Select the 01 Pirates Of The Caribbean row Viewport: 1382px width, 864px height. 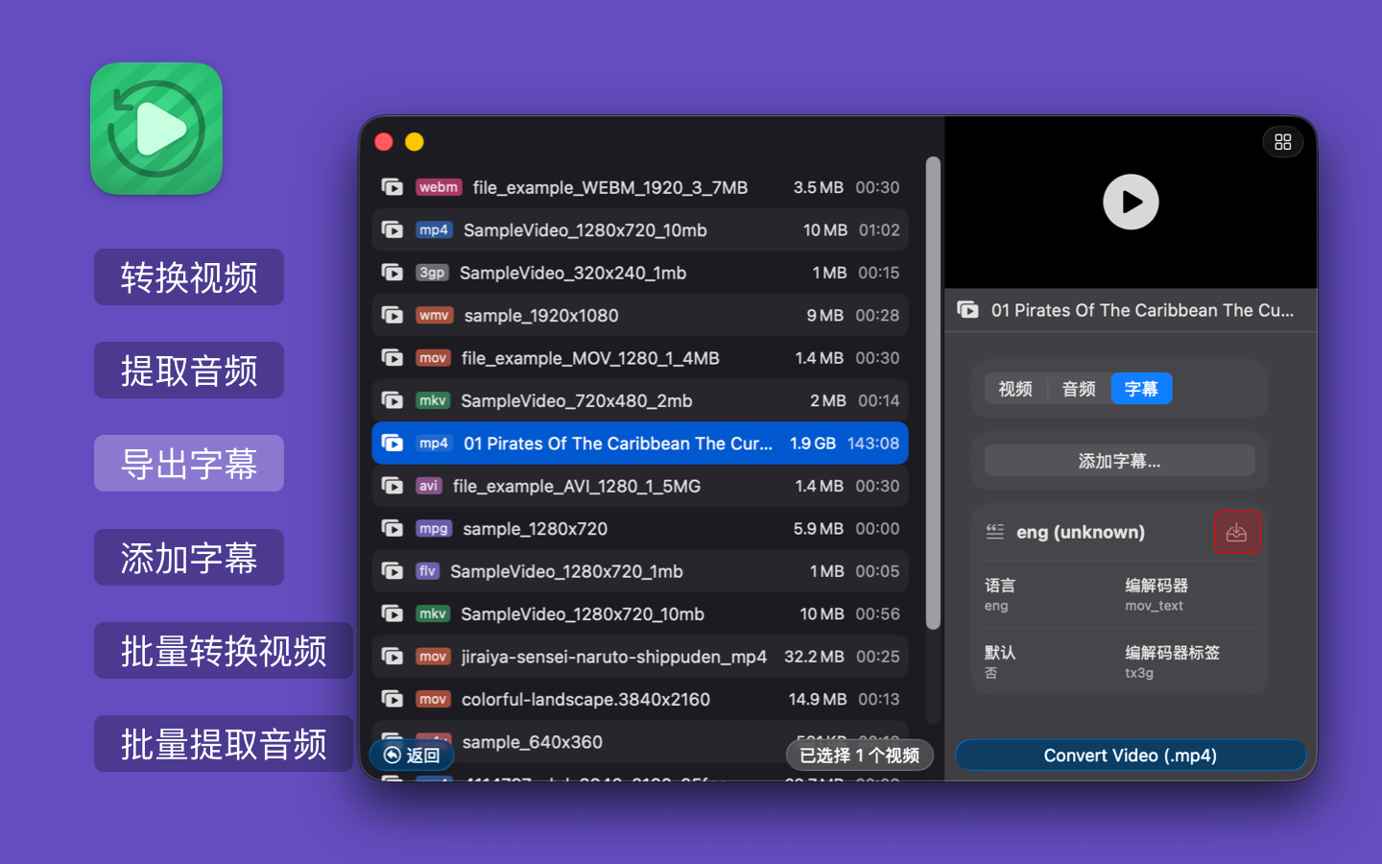click(639, 444)
